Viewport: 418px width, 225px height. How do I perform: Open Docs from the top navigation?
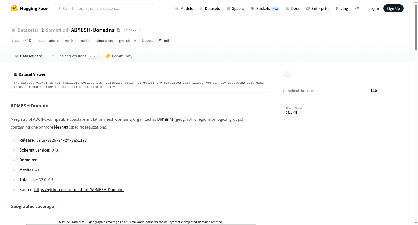coord(293,8)
